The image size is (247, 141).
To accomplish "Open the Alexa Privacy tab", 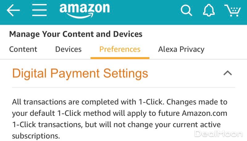I will tap(181, 49).
